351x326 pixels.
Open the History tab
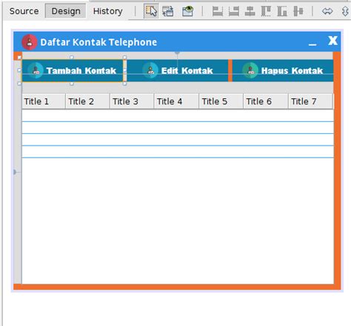107,11
